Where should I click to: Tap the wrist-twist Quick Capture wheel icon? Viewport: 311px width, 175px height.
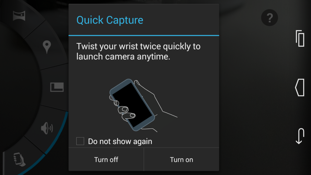19,159
